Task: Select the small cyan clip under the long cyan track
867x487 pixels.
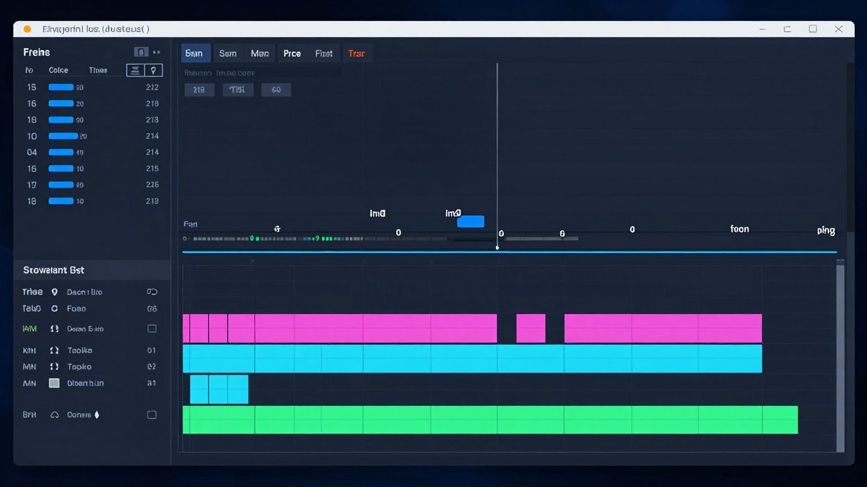Action: tap(219, 390)
